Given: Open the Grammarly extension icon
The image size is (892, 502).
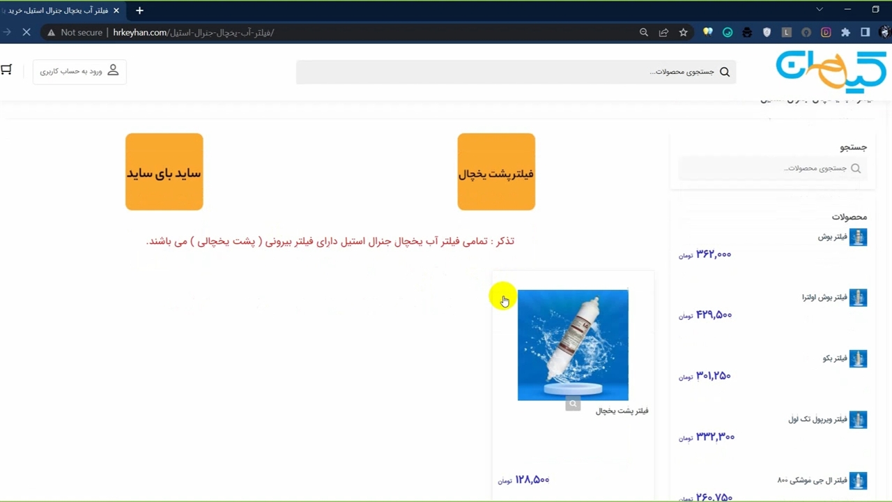Looking at the screenshot, I should point(728,33).
